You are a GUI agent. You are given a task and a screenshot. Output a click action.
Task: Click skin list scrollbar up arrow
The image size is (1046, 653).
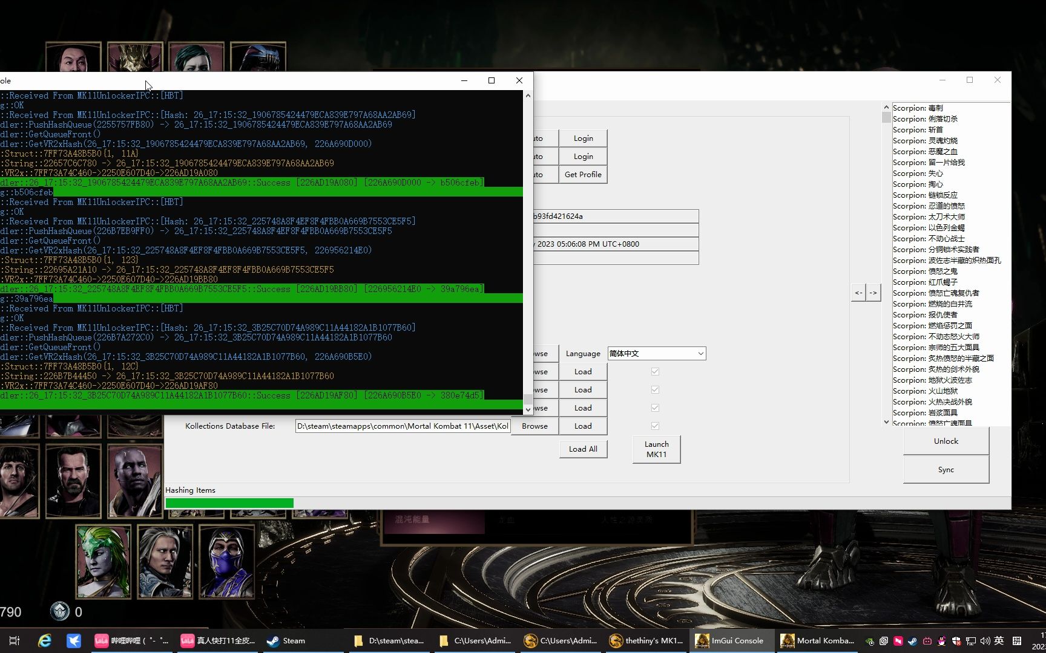pos(886,107)
